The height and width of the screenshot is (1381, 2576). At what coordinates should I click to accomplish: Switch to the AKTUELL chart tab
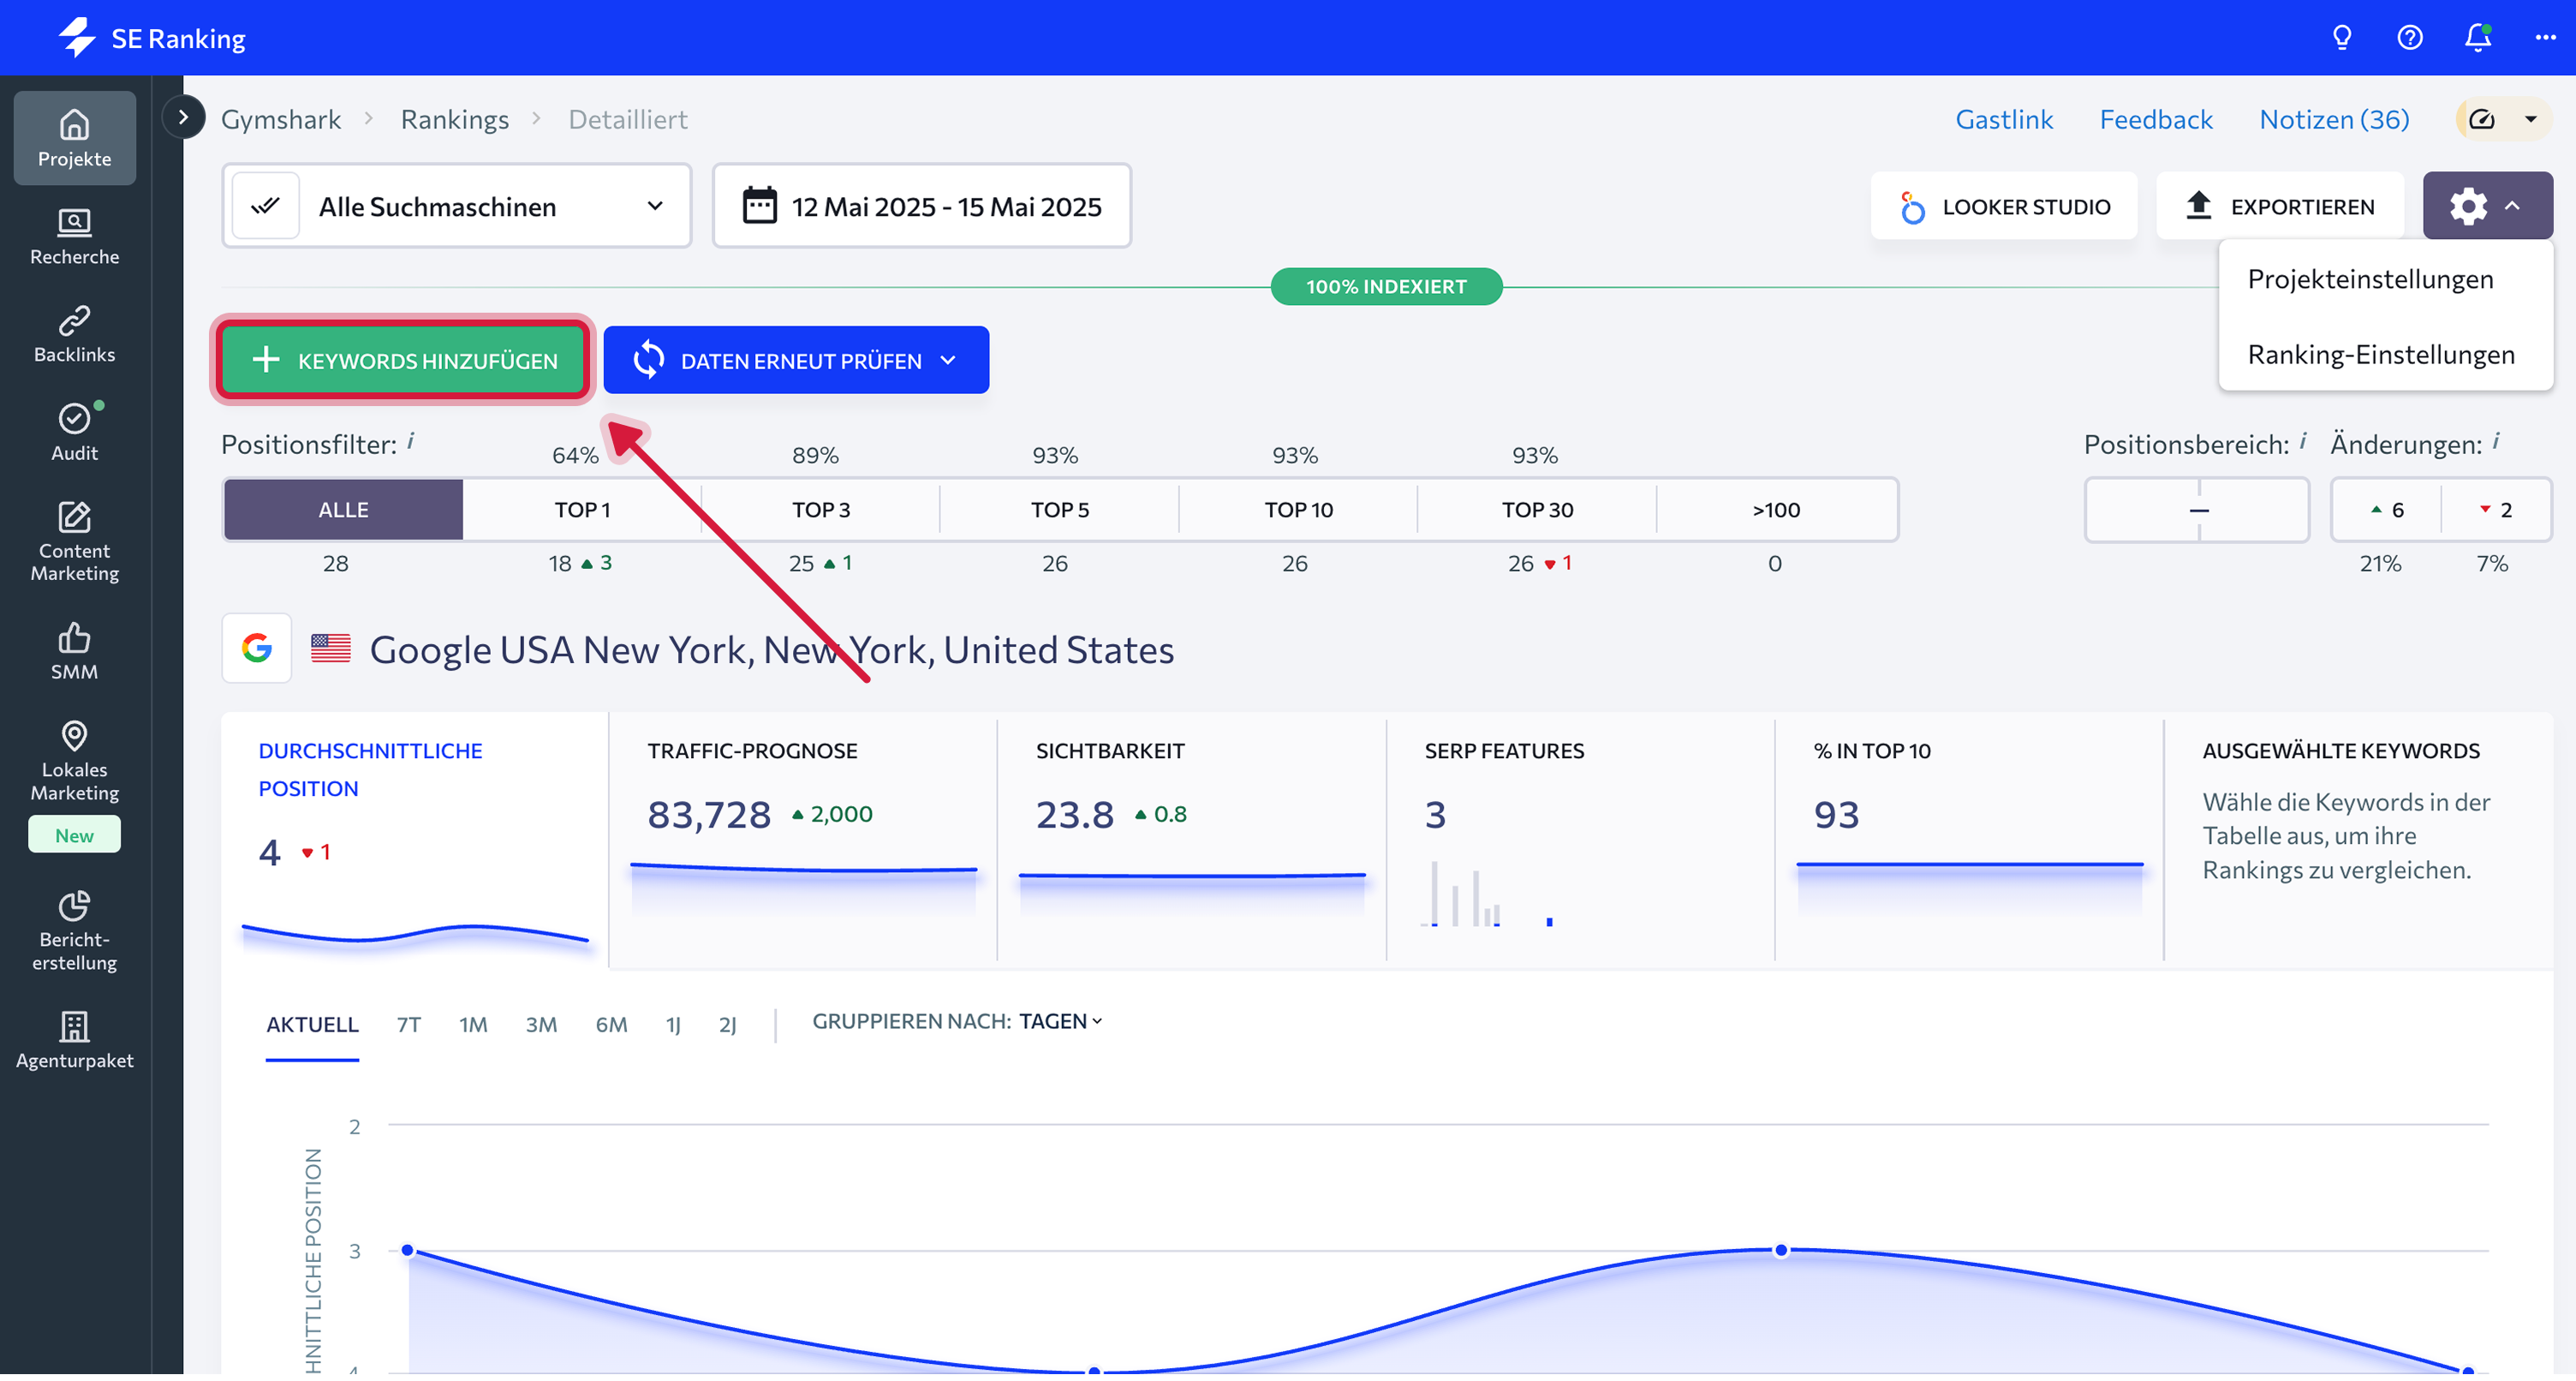pyautogui.click(x=312, y=1025)
